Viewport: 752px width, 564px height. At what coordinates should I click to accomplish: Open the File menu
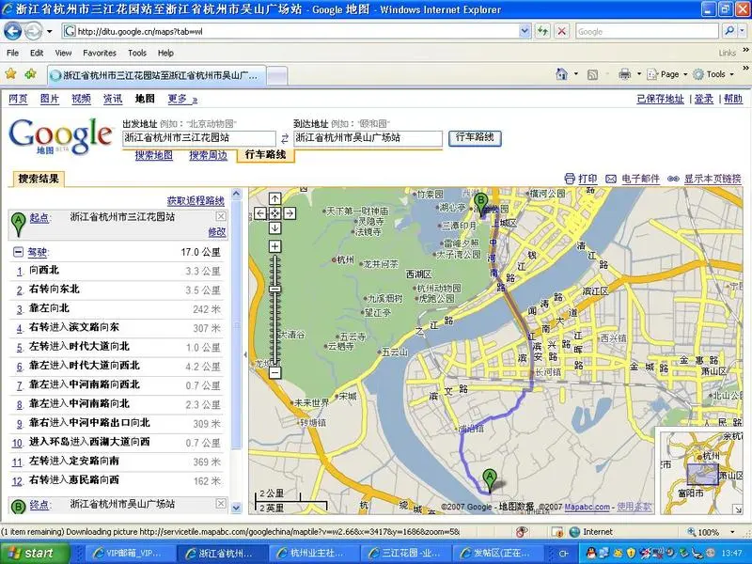13,53
